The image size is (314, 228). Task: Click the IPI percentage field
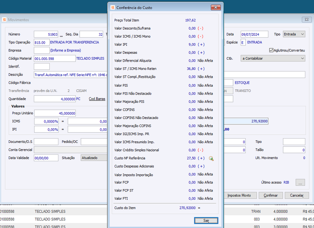pyautogui.click(x=46, y=130)
